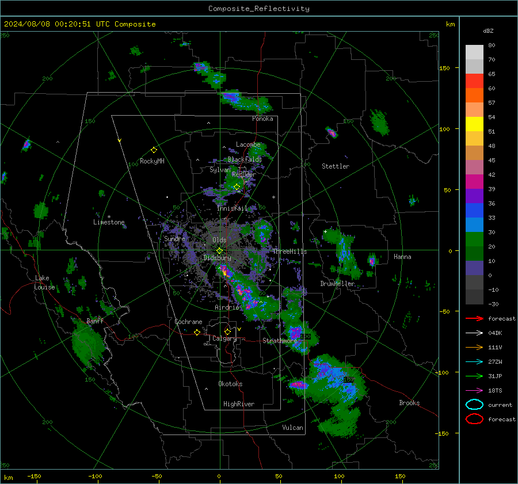Click the Cochrane label
The image size is (518, 484).
[x=188, y=322]
